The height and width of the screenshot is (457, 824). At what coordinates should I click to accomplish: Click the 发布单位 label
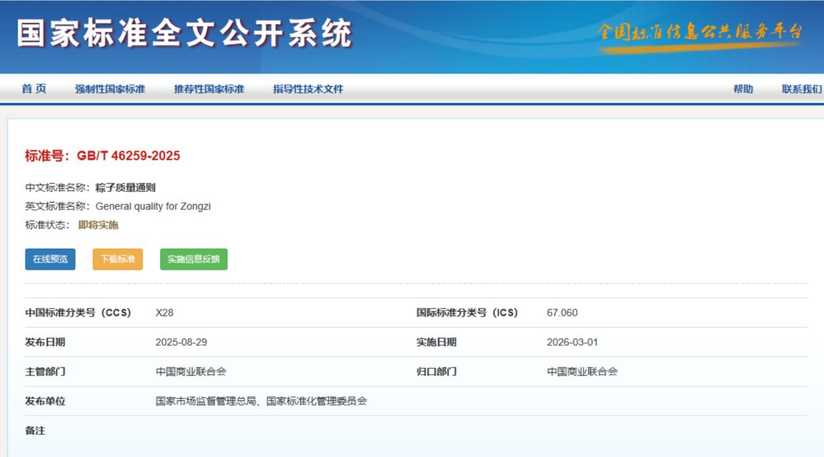pos(45,401)
